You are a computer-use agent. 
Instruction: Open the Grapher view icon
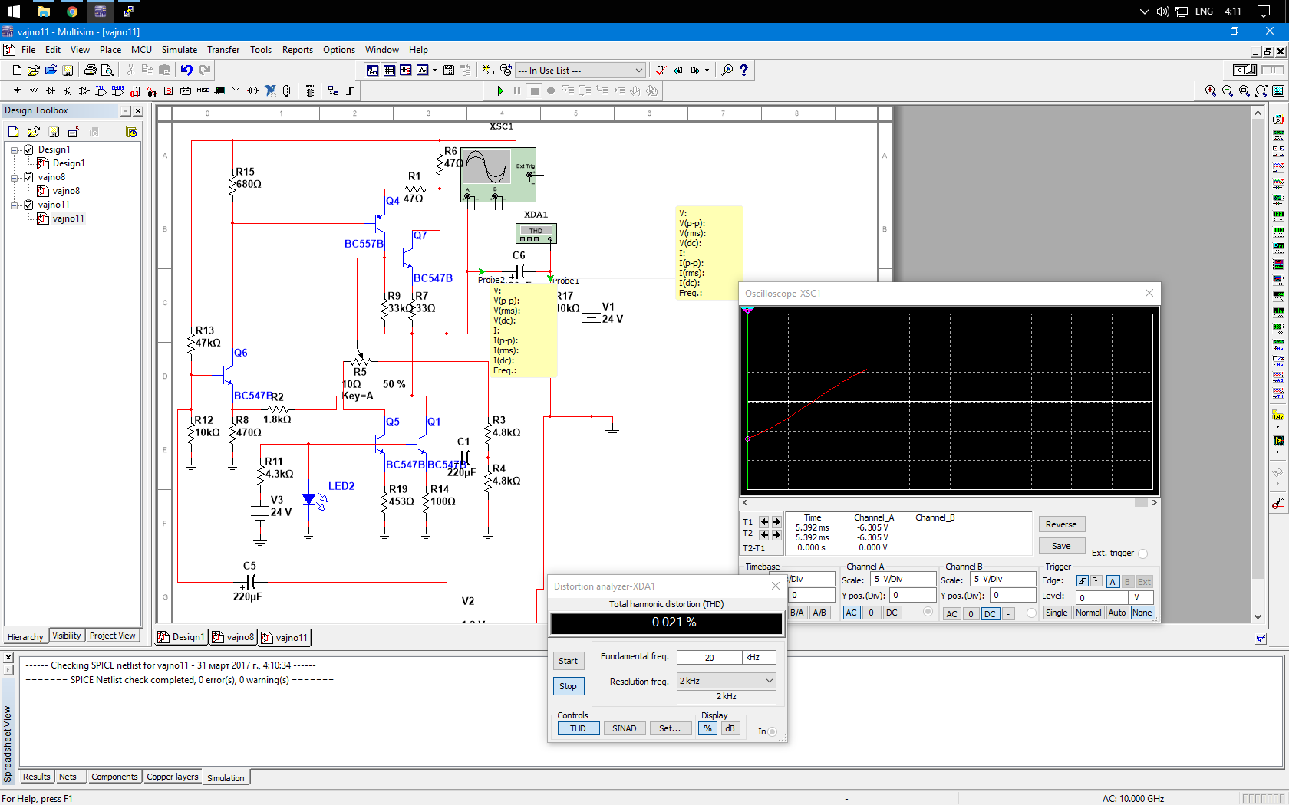click(423, 71)
